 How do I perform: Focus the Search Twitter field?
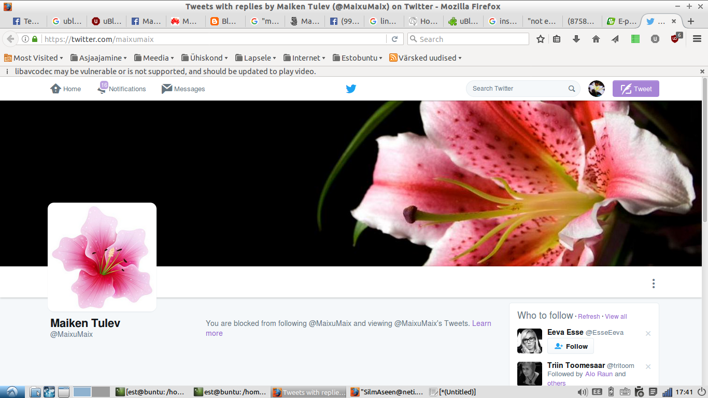click(522, 89)
